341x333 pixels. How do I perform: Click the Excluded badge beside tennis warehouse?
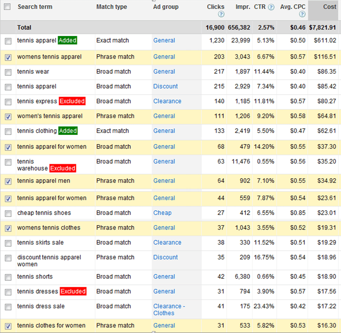click(x=63, y=168)
